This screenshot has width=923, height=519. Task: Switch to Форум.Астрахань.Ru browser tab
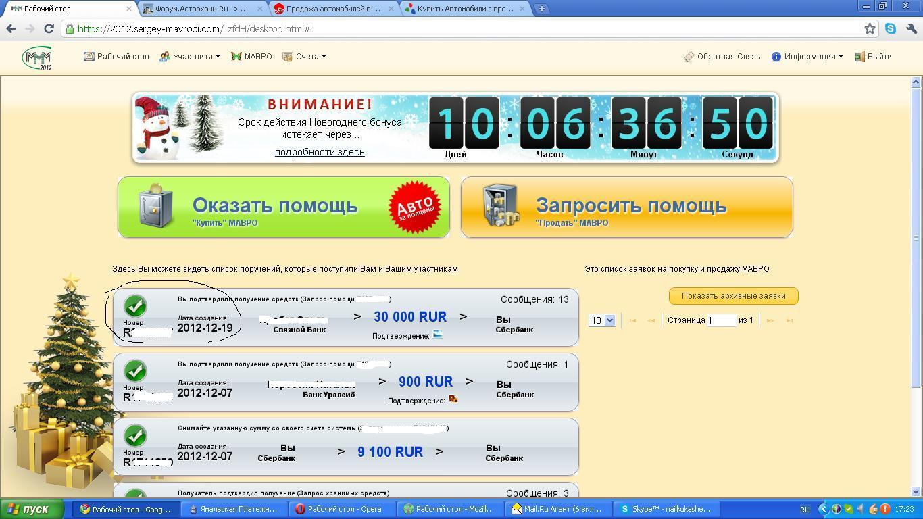tap(203, 9)
